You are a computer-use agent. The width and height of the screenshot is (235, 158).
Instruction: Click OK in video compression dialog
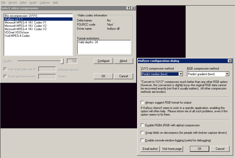[103, 76]
